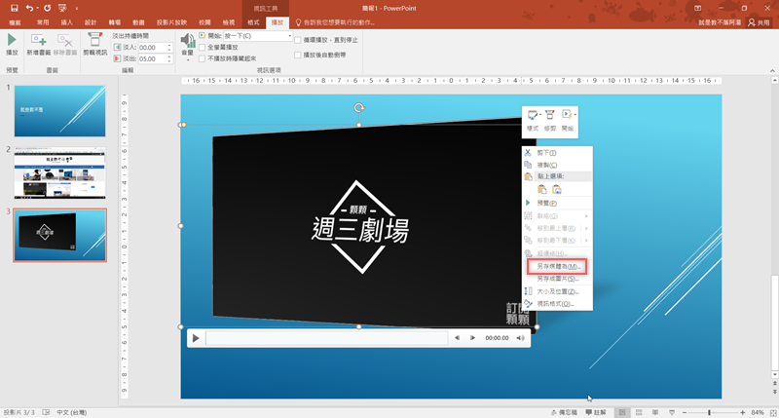Click the video timeline progress bar
This screenshot has width=779, height=418.
327,338
